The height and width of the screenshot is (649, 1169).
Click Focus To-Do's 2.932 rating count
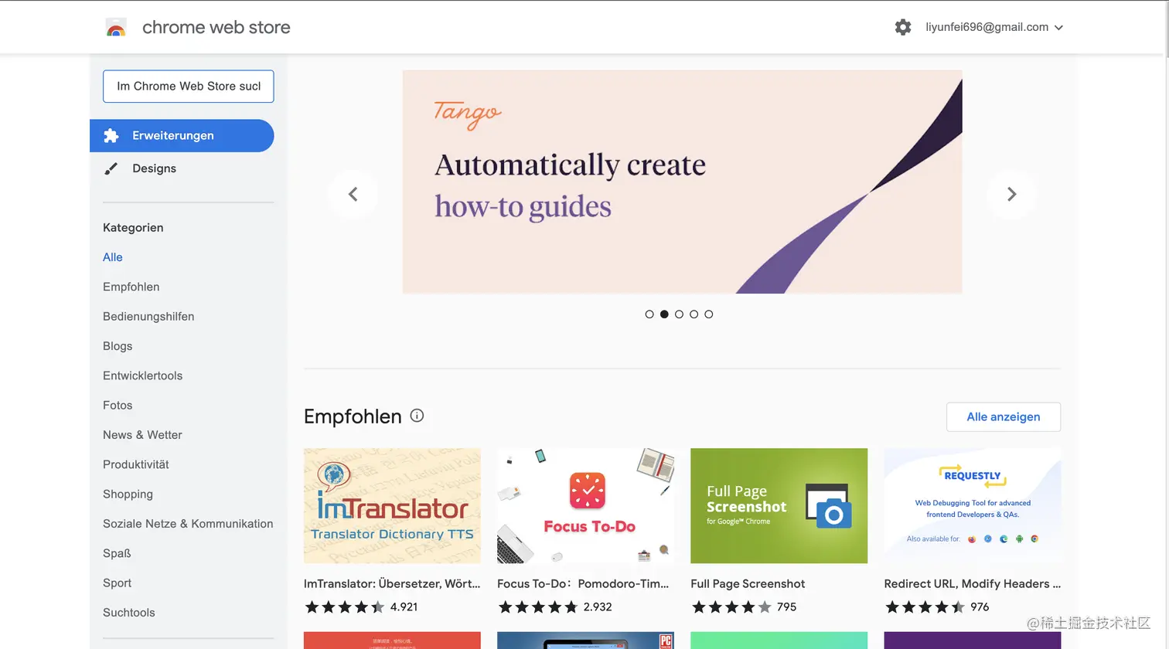[598, 607]
